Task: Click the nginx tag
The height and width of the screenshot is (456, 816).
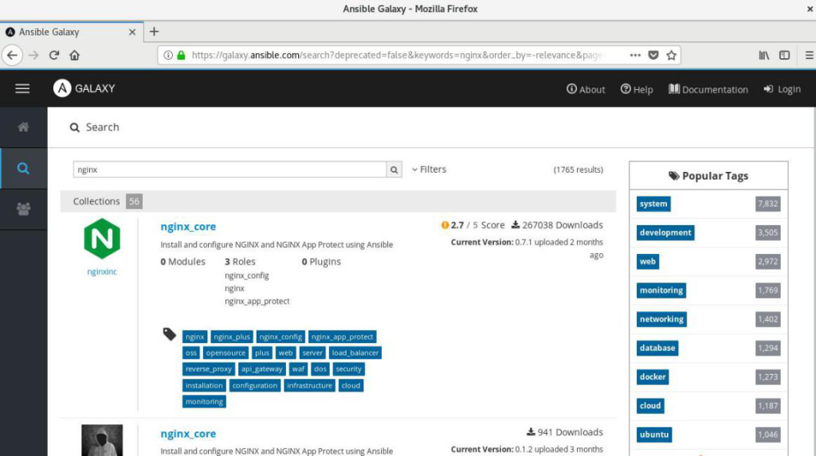Action: (x=194, y=337)
